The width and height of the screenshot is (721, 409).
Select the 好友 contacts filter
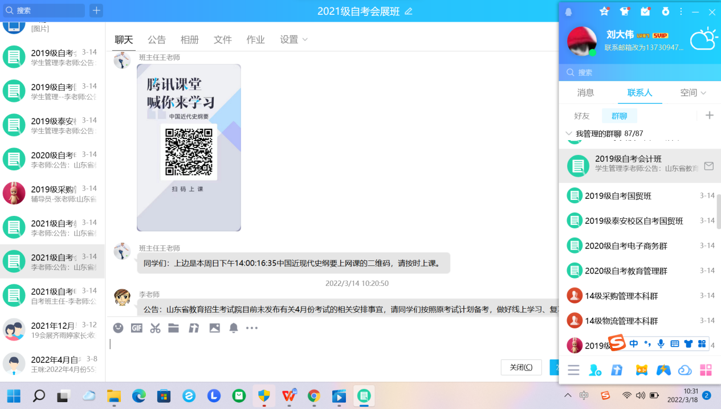coord(582,116)
